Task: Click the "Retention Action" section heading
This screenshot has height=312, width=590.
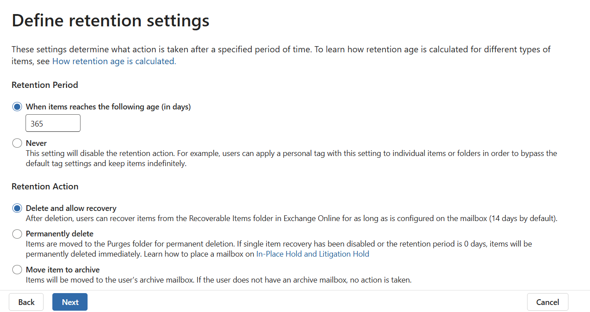Action: pyautogui.click(x=45, y=186)
